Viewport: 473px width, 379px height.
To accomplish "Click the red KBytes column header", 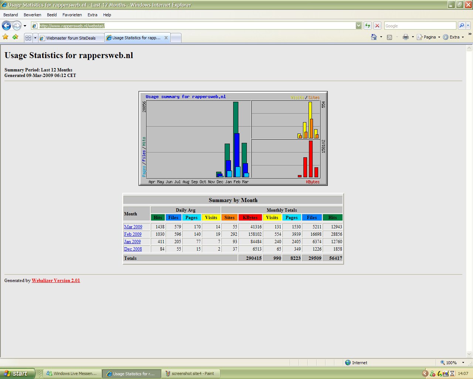I will click(x=250, y=218).
